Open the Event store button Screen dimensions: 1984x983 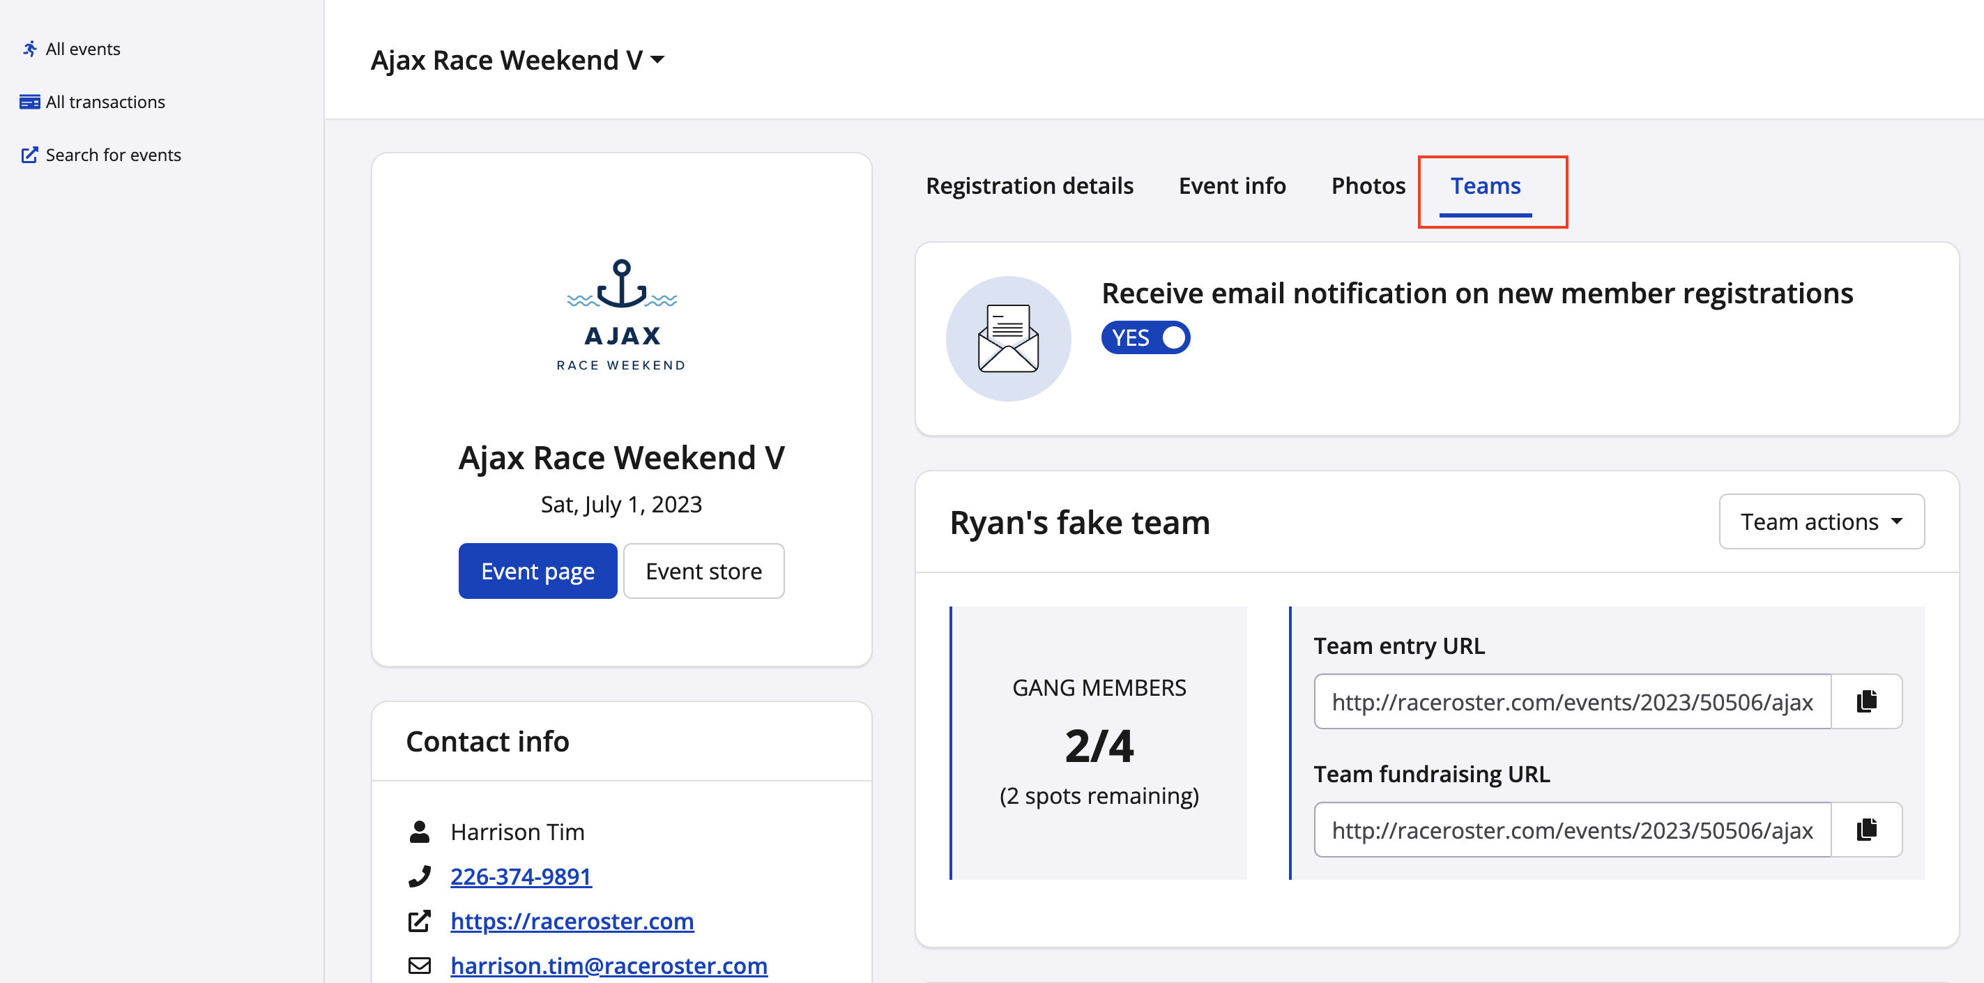pos(703,571)
